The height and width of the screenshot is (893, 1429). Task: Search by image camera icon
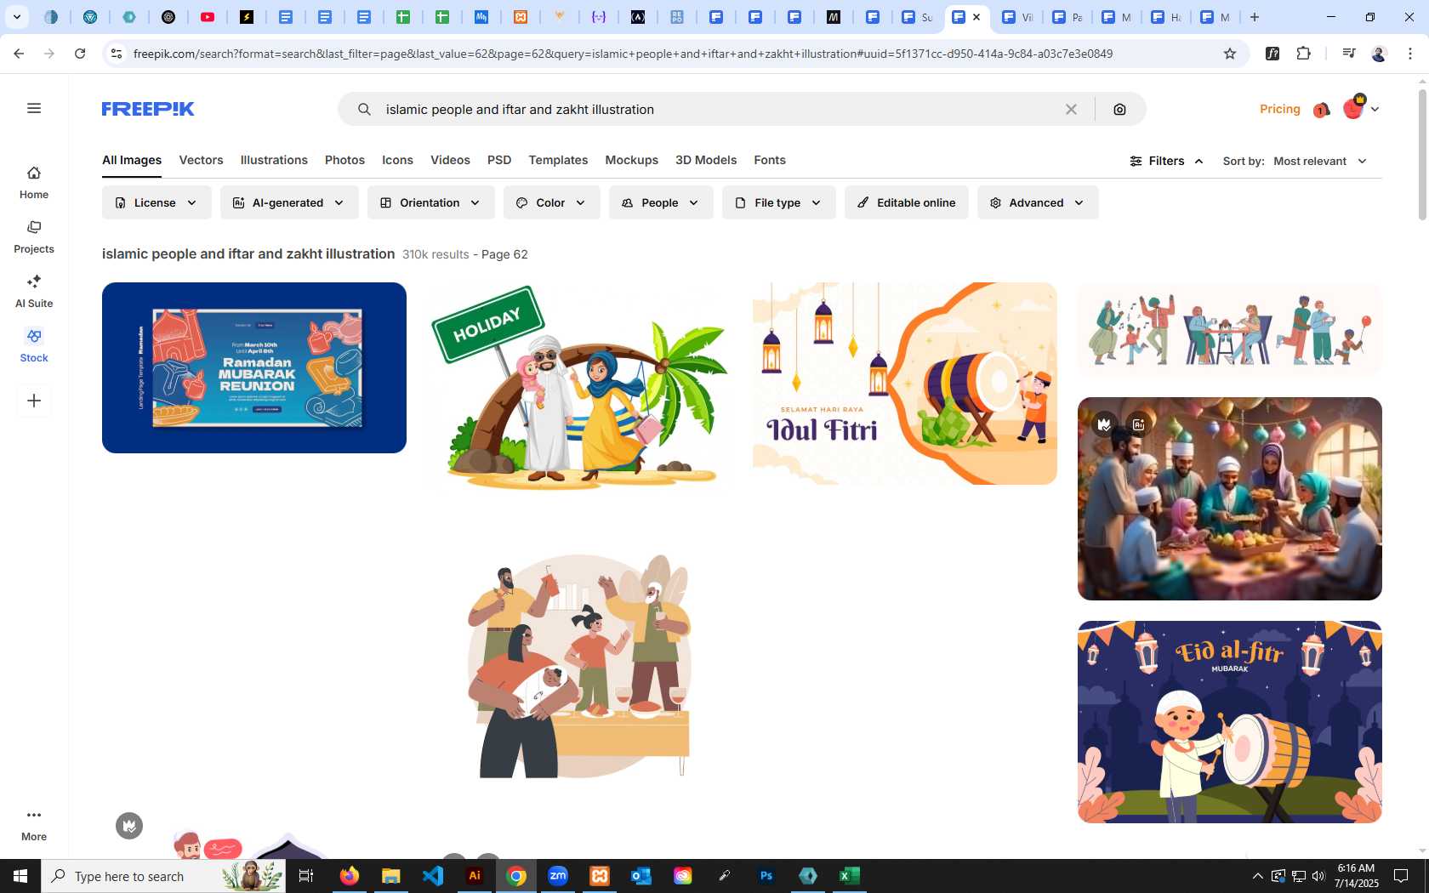tap(1119, 109)
